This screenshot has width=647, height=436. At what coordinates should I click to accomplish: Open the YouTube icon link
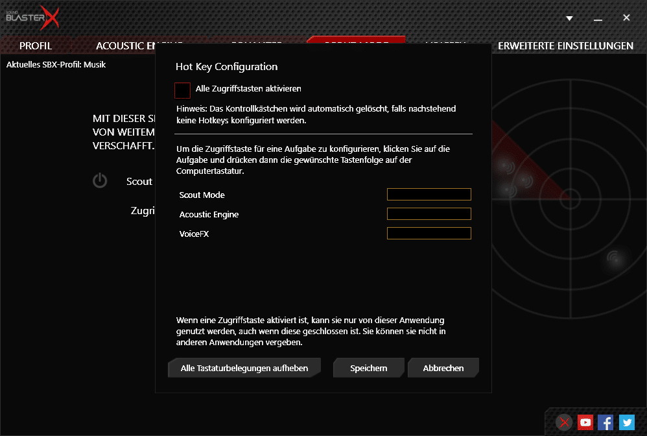585,422
